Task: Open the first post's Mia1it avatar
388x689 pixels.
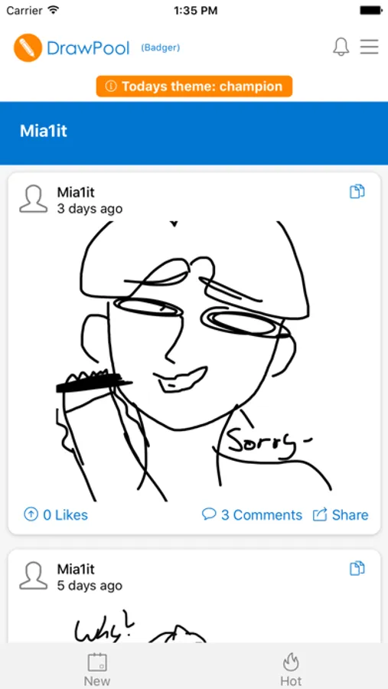Action: tap(34, 199)
